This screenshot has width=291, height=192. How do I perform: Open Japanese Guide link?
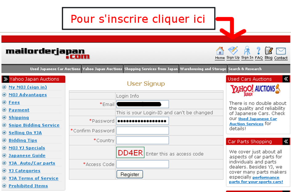click(x=27, y=155)
